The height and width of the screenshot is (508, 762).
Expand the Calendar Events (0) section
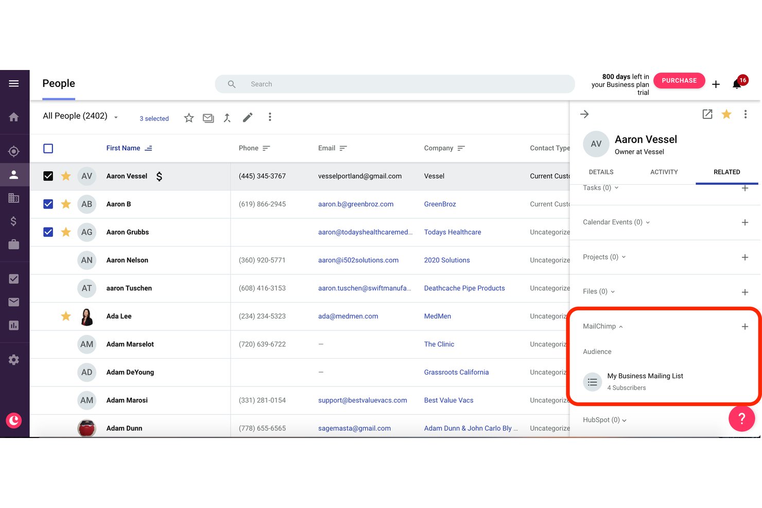tap(616, 222)
